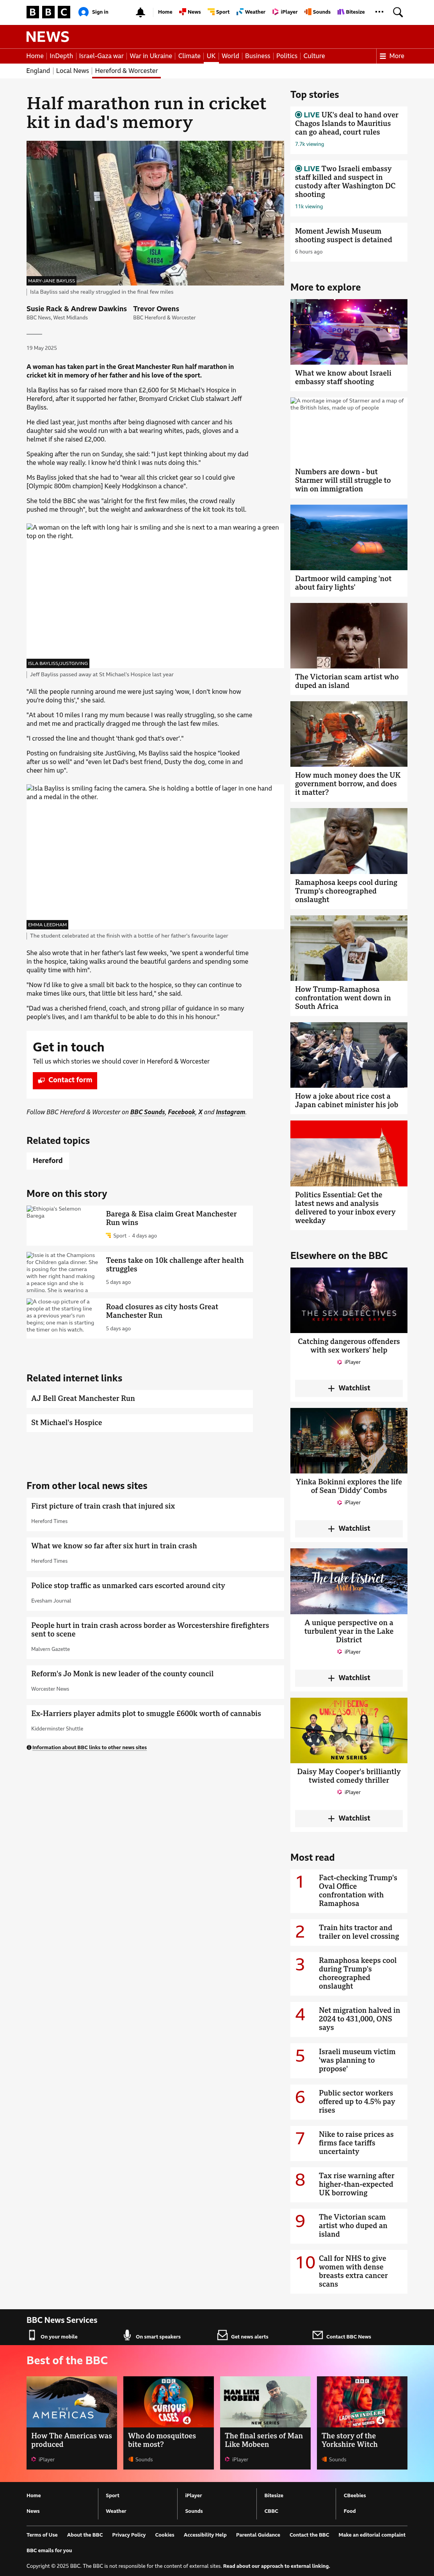The width and height of the screenshot is (434, 2576).
Task: Open the three-dots more menu in top bar
Action: [x=379, y=12]
